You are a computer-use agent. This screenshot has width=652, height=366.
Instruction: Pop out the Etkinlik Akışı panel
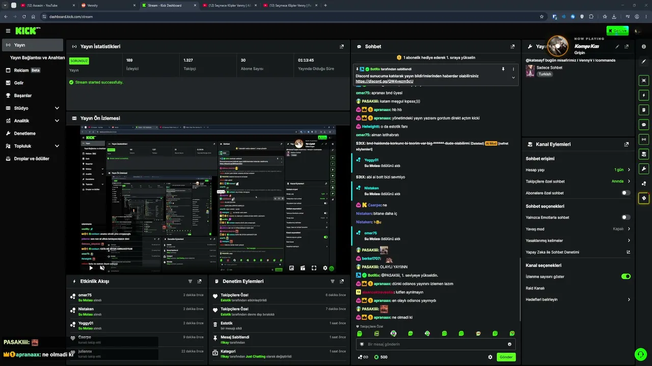200,281
